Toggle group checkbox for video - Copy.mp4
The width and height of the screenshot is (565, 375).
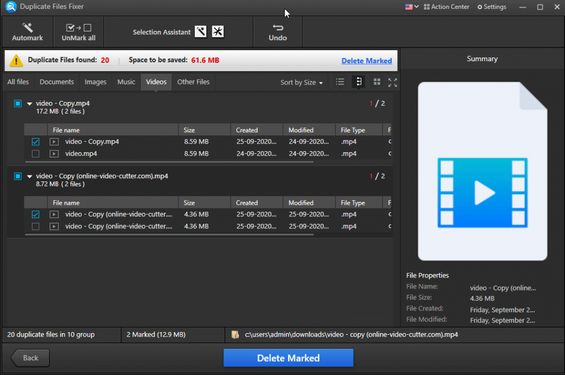coord(18,103)
